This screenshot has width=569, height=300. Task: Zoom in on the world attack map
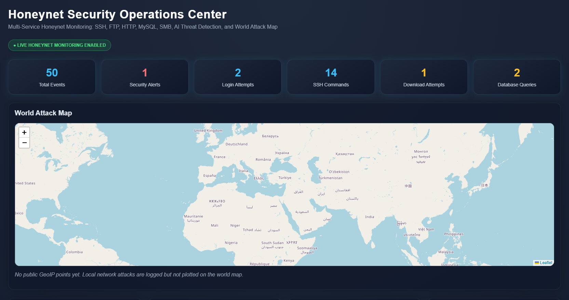point(24,132)
